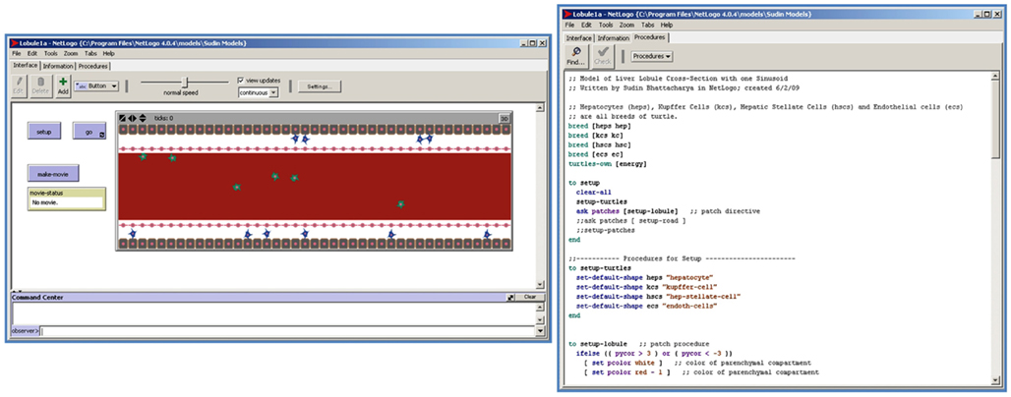Click the Clear button in the Command Center
Image resolution: width=1011 pixels, height=397 pixels.
click(530, 297)
